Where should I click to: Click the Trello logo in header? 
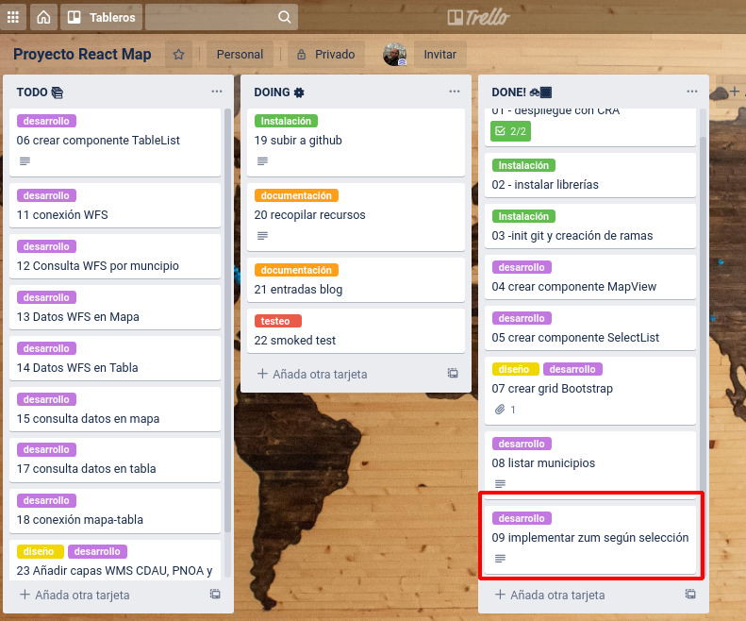478,17
